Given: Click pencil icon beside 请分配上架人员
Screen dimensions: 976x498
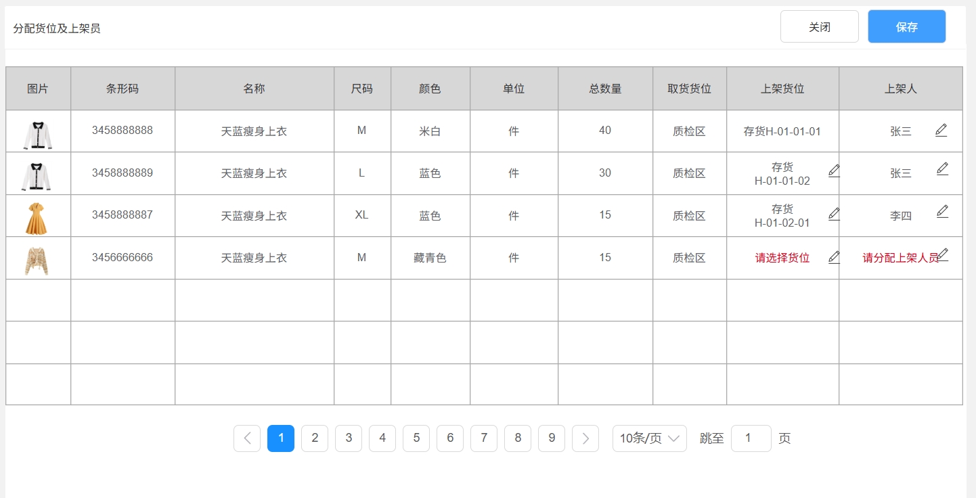Looking at the screenshot, I should click(x=941, y=254).
